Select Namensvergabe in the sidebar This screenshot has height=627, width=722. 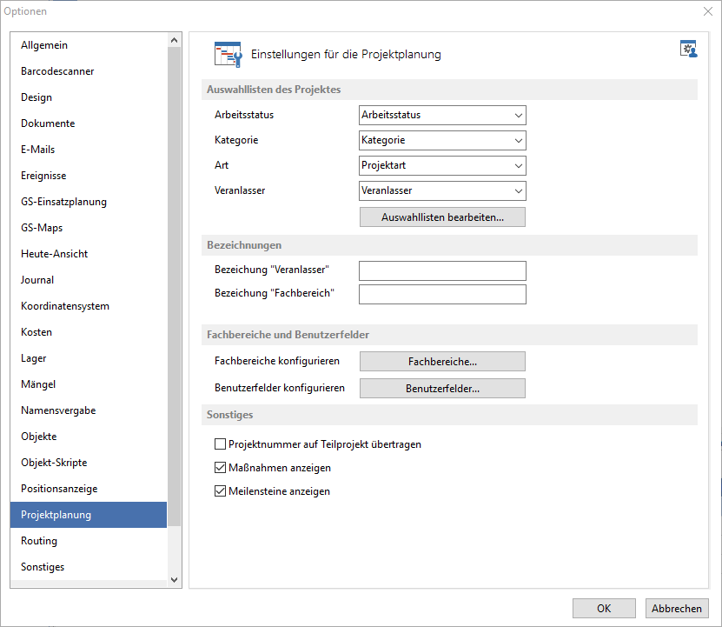tap(89, 410)
